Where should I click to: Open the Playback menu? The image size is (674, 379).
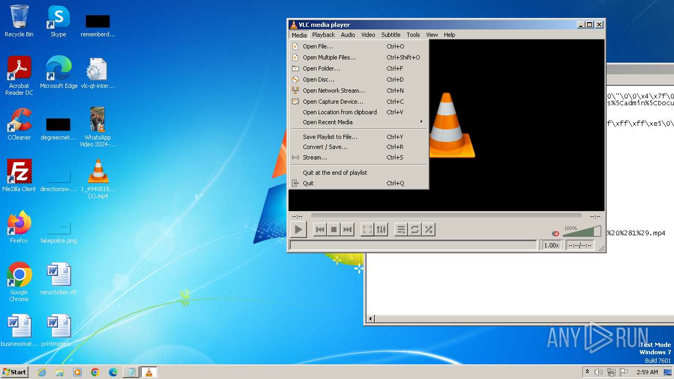pyautogui.click(x=323, y=35)
